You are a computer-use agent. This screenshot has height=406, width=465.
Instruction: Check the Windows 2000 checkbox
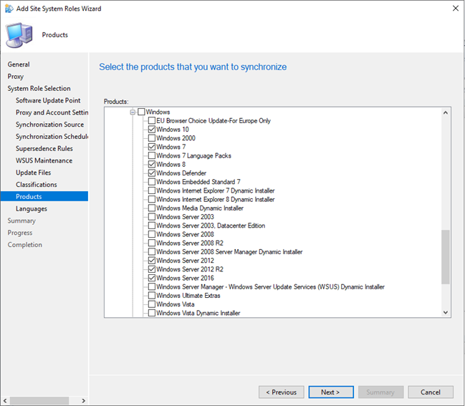pos(152,138)
